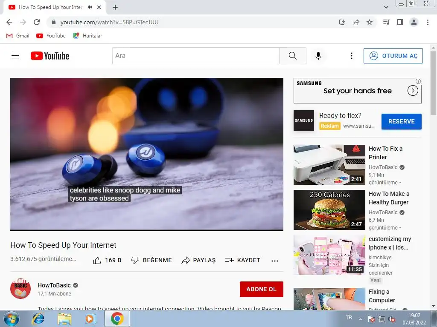The width and height of the screenshot is (437, 327).
Task: Mute the tab using its speaker icon
Action: tap(90, 7)
